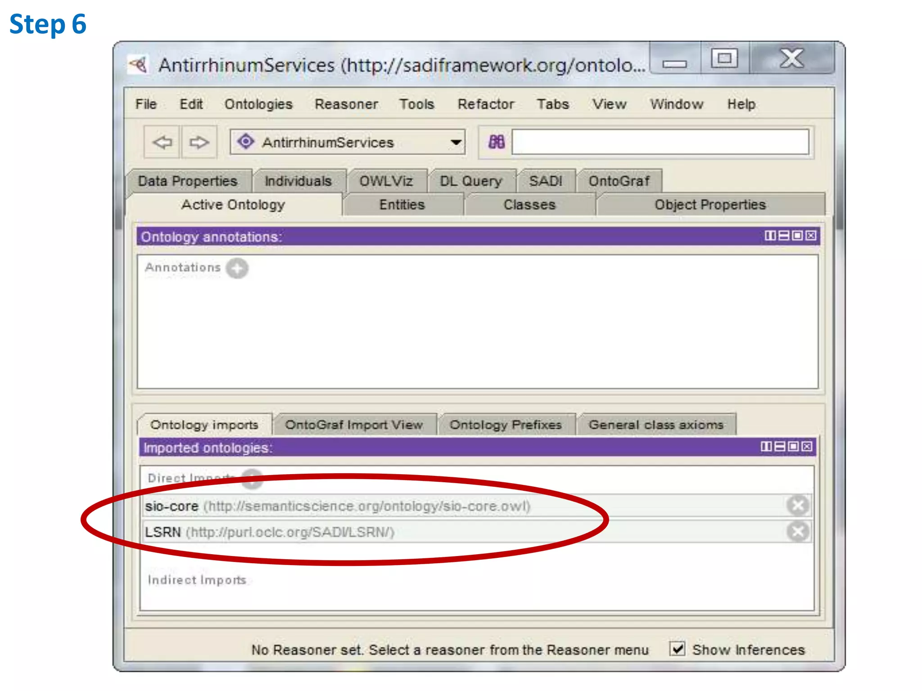This screenshot has width=922, height=691.
Task: Open the AntirrhinumServices ontology dropdown
Action: [x=456, y=143]
